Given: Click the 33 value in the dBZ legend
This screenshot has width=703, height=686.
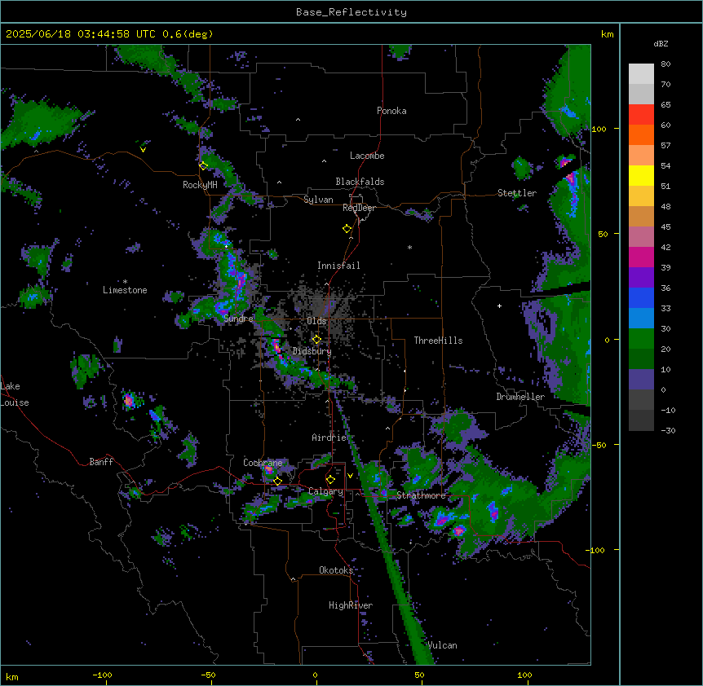Looking at the screenshot, I should 665,308.
